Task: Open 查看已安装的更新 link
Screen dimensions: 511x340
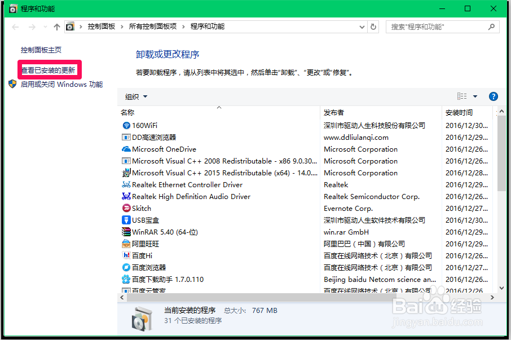Action: 49,70
